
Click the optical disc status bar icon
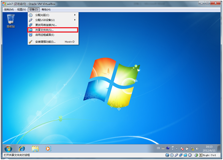point(172,155)
